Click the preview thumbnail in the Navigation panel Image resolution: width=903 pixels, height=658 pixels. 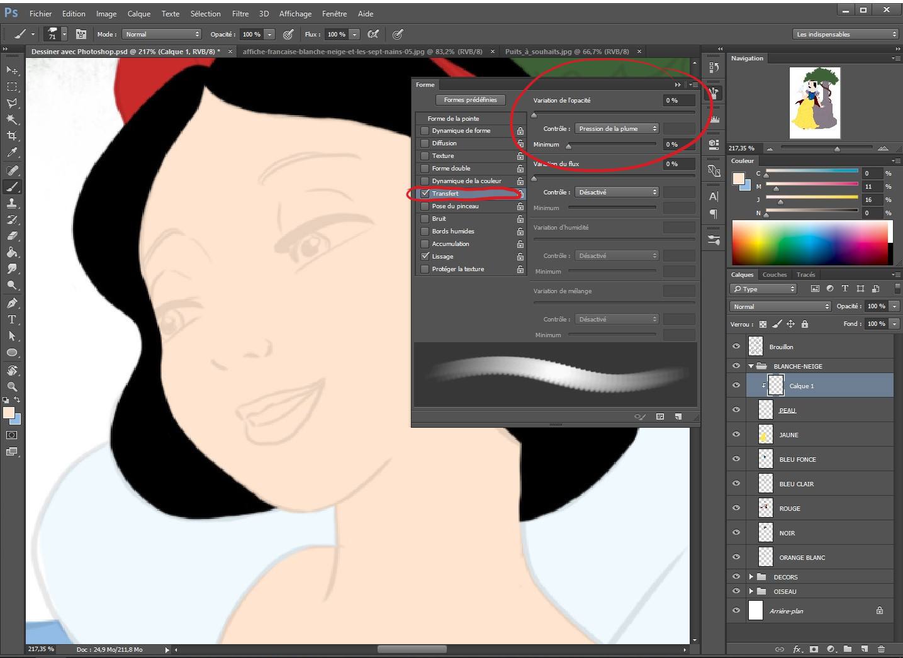pyautogui.click(x=815, y=103)
